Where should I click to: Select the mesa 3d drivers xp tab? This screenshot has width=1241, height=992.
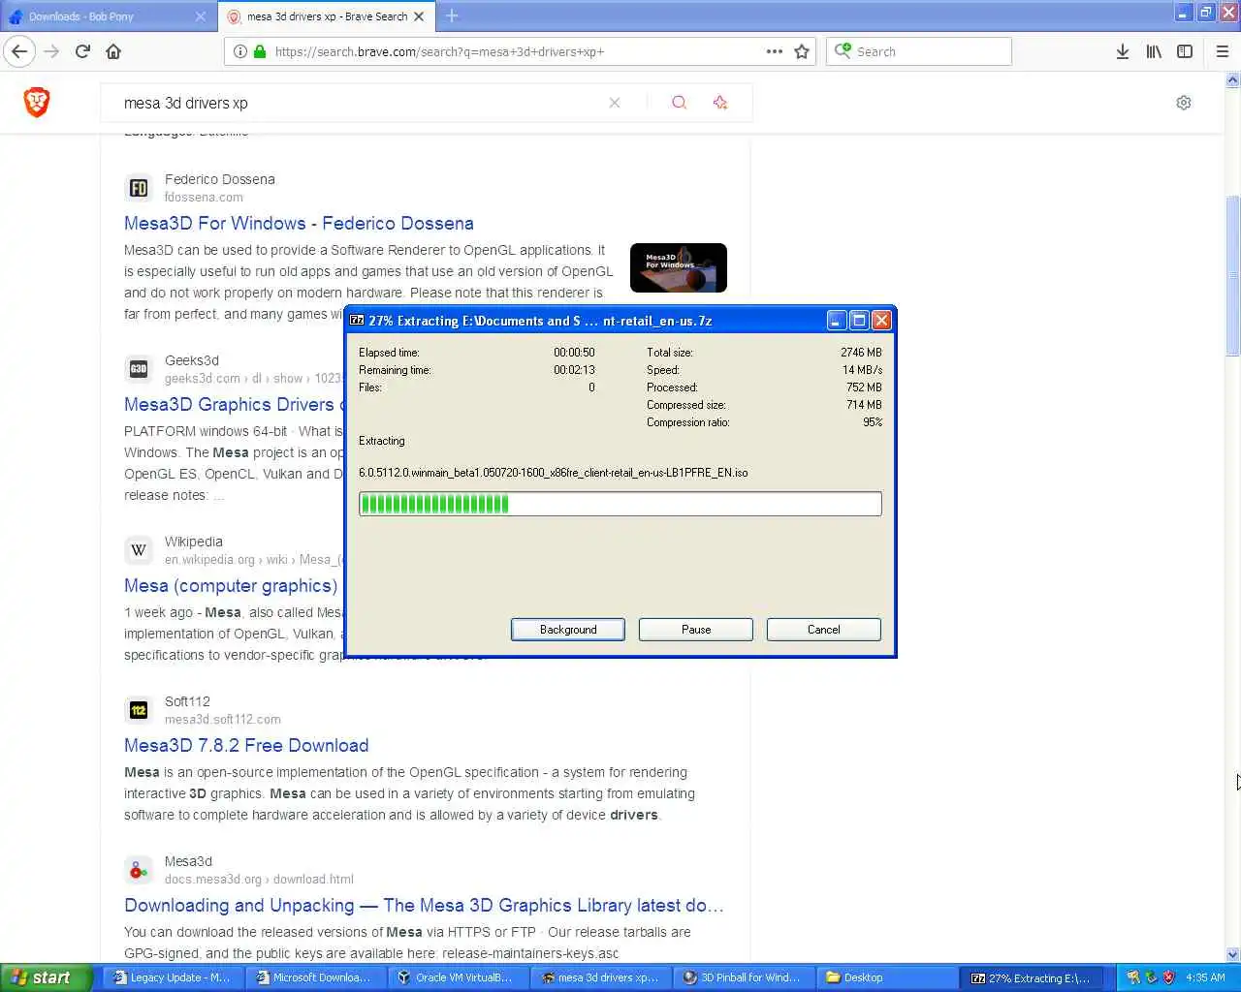pyautogui.click(x=327, y=16)
